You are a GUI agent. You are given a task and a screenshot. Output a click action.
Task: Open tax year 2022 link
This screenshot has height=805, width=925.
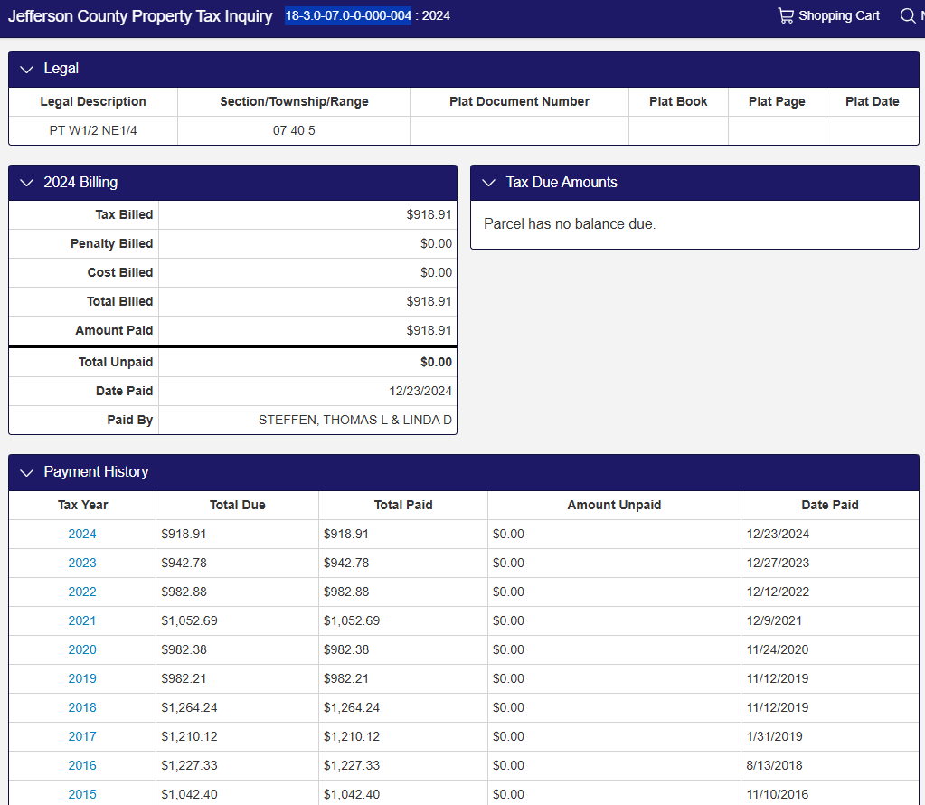click(x=81, y=592)
